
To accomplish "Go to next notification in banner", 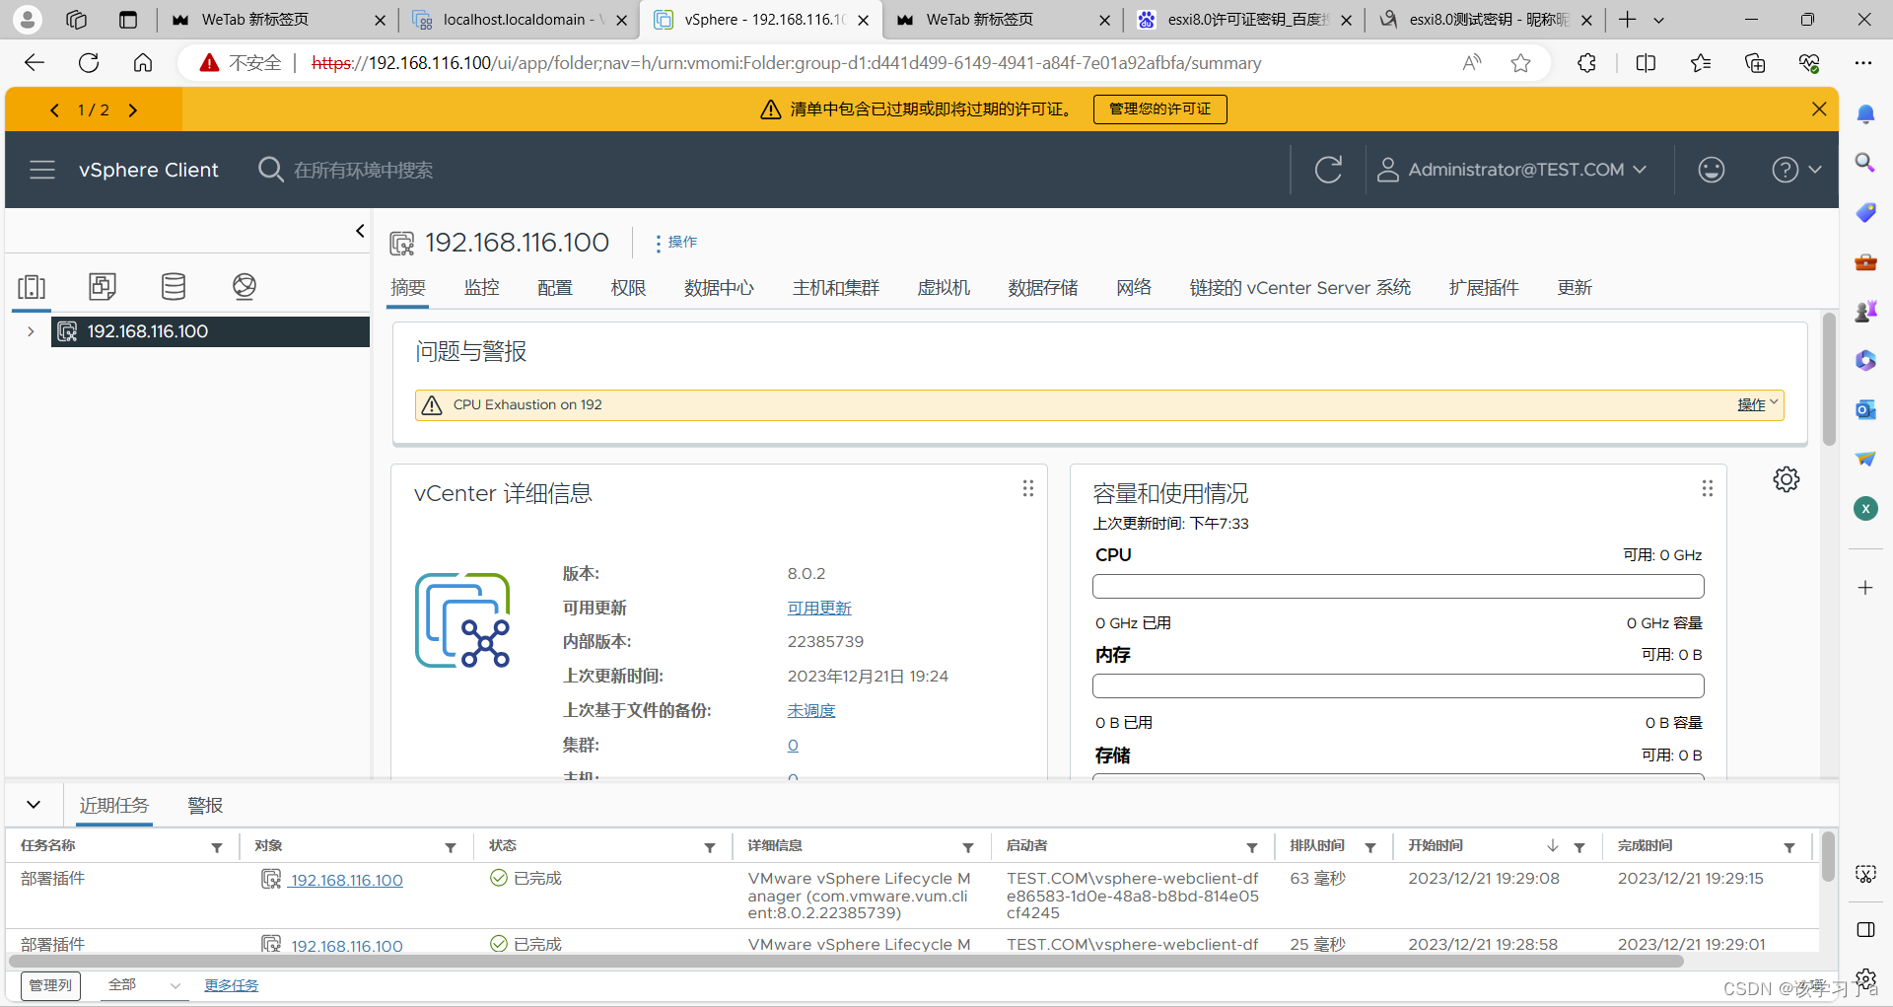I will (x=133, y=110).
